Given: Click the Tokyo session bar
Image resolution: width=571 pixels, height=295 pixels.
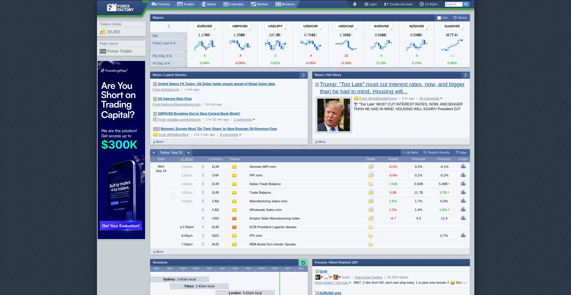Looking at the screenshot, I should [199, 286].
